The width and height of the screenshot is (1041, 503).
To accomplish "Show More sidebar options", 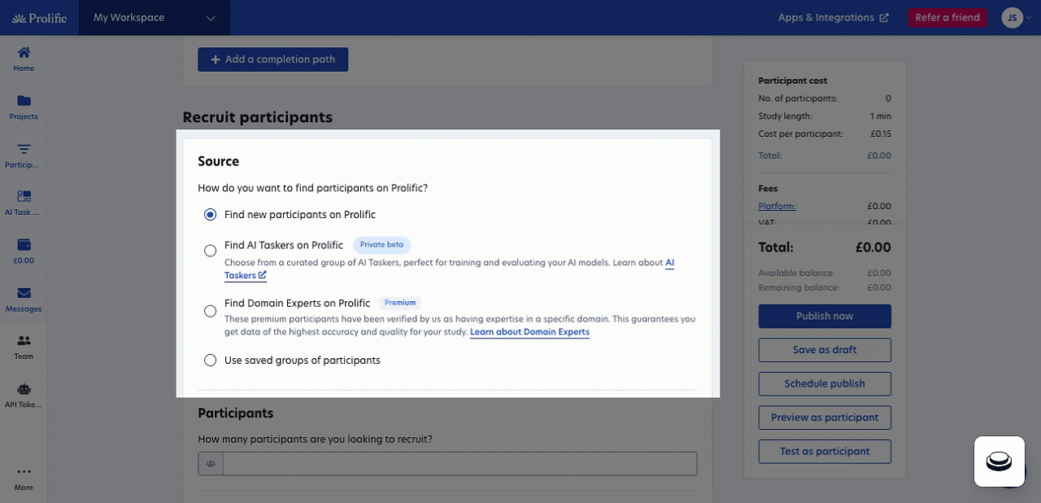I will [x=24, y=479].
